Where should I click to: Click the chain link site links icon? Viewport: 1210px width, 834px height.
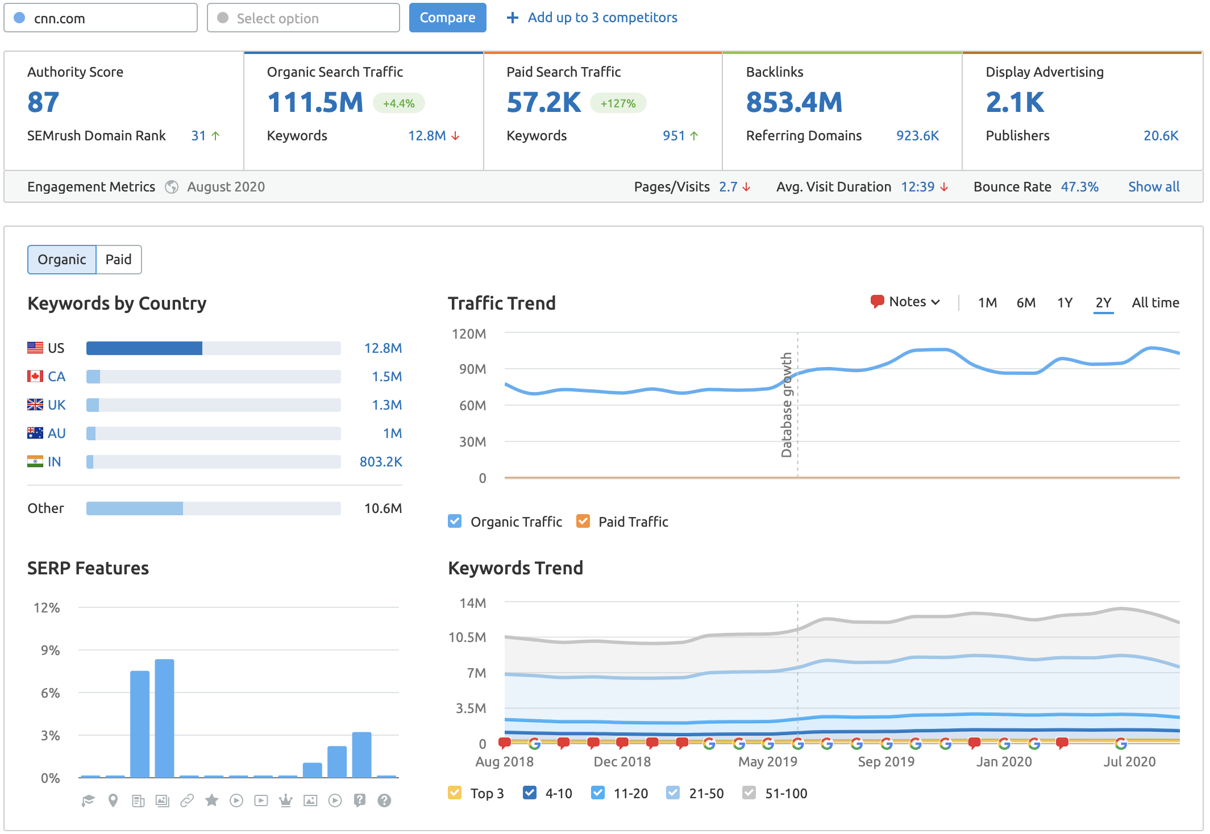pos(187,800)
